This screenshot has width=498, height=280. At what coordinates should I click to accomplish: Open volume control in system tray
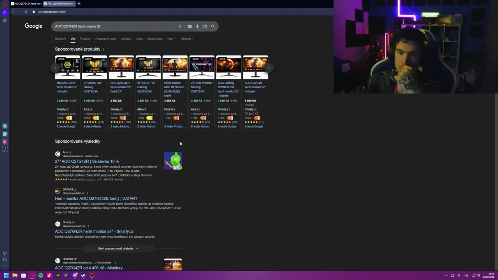coord(478,275)
